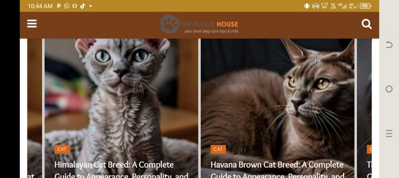Screen dimensions: 399x178
Task: Tap the Android home circle button
Action: 389,89
